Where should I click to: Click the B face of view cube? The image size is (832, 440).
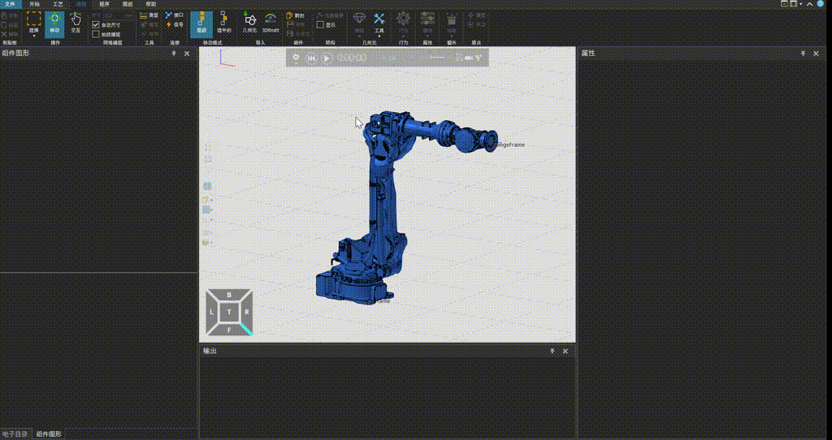[x=229, y=295]
